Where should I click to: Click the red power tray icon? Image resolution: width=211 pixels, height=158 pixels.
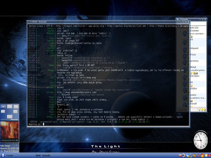point(209,155)
